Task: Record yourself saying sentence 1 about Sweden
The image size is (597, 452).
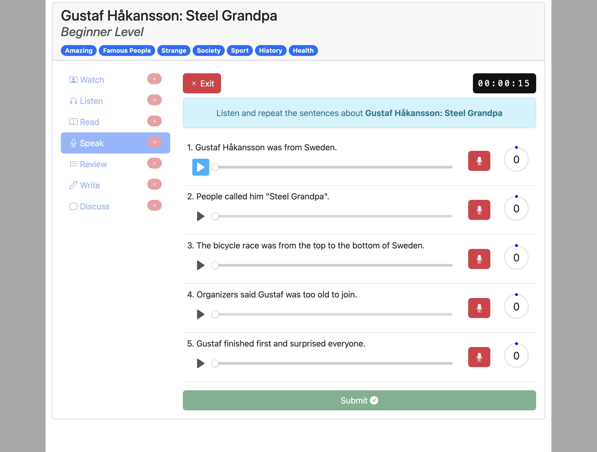Action: (x=479, y=161)
